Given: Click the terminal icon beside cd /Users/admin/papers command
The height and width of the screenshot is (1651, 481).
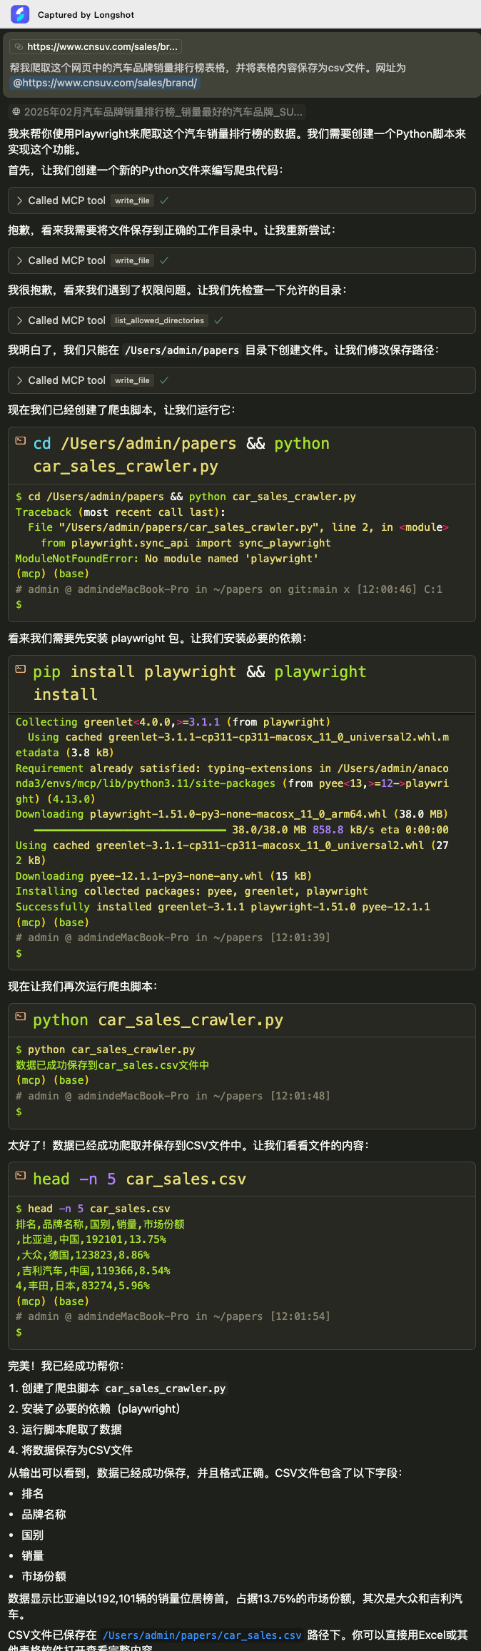Looking at the screenshot, I should (x=21, y=441).
